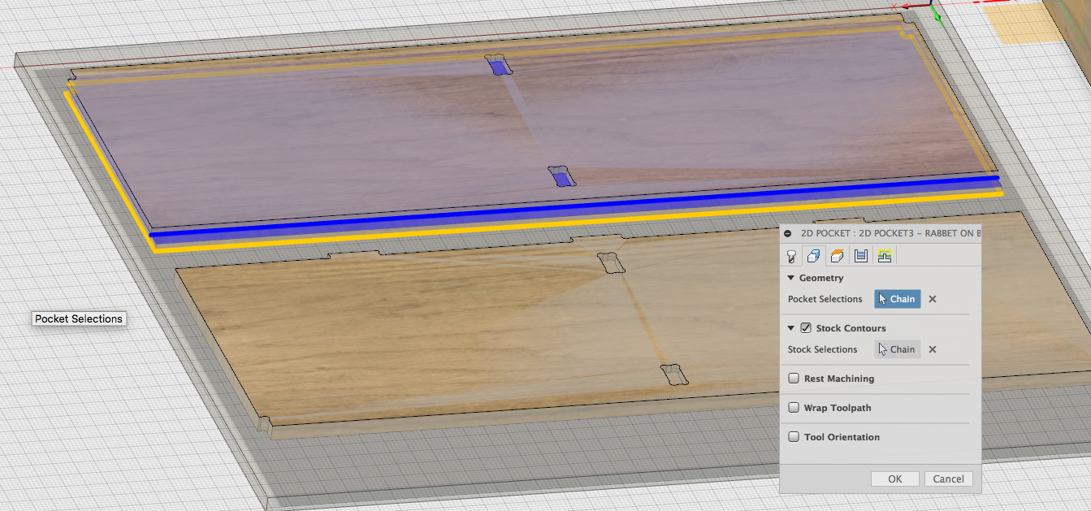This screenshot has height=511, width=1091.
Task: Select the Linking tab icon
Action: pos(885,255)
